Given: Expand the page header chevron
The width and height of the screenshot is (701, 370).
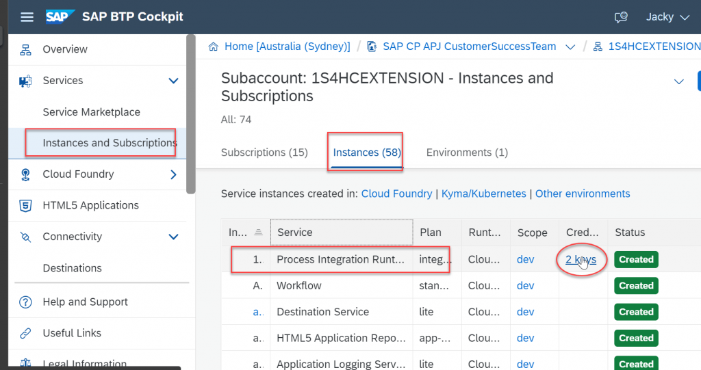Looking at the screenshot, I should coord(678,82).
